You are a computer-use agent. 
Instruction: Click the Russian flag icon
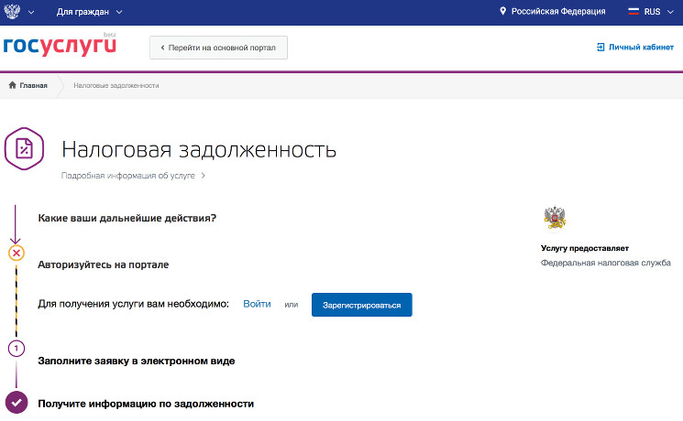coord(633,12)
